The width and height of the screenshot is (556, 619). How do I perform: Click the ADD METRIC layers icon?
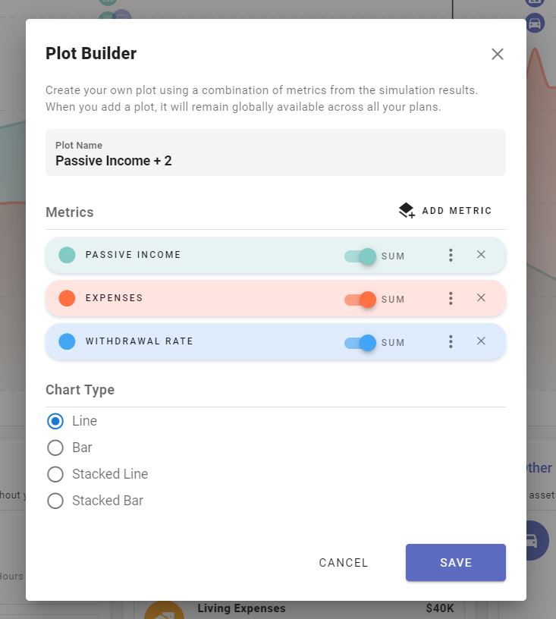click(x=406, y=210)
